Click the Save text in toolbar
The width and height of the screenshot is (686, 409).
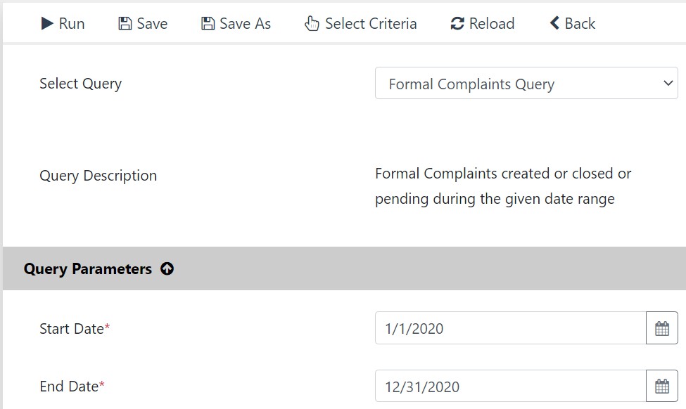(152, 23)
